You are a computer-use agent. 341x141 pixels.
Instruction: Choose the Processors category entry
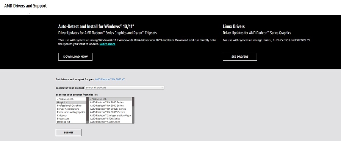[71, 119]
